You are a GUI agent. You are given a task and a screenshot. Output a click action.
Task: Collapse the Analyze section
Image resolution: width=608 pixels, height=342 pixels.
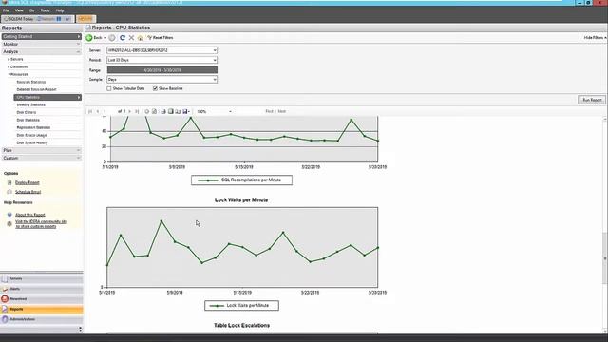[41, 51]
